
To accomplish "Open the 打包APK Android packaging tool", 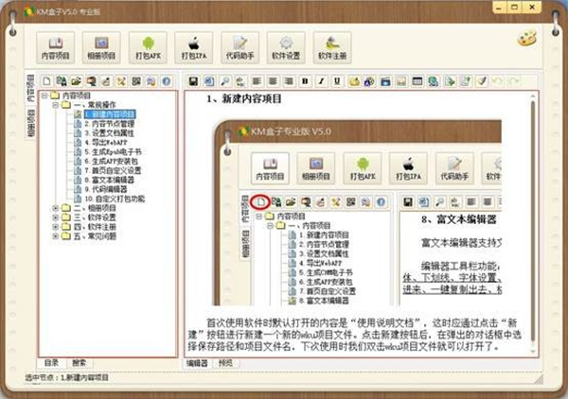I will [146, 48].
